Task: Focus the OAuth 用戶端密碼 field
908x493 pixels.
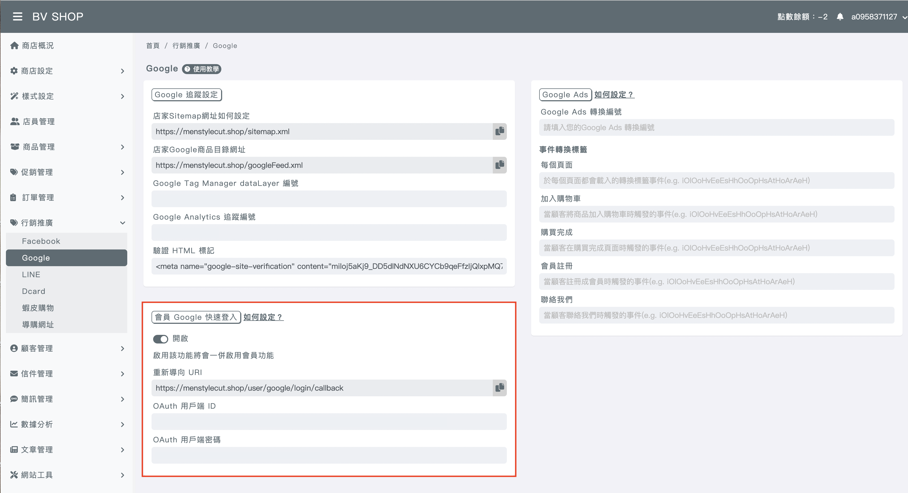Action: click(x=329, y=455)
